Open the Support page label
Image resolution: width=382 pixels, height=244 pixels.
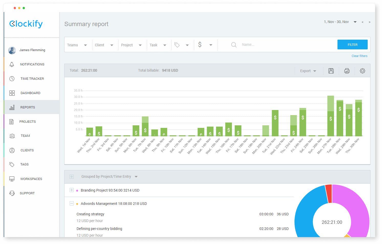[x=27, y=193]
